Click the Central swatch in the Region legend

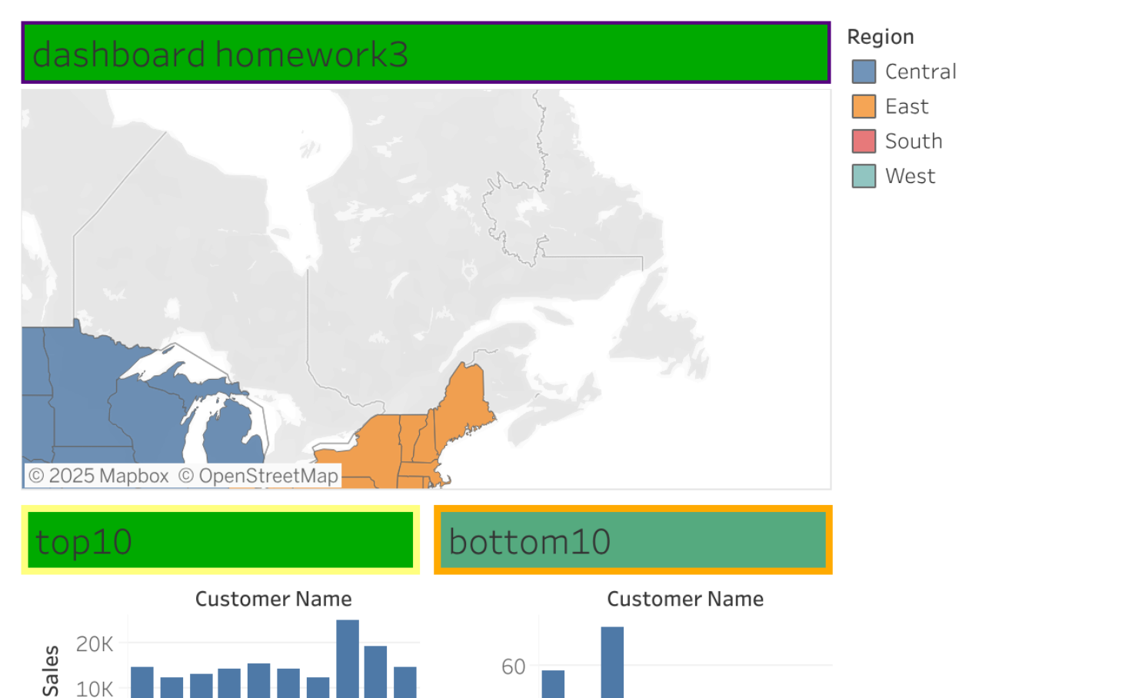[x=863, y=71]
